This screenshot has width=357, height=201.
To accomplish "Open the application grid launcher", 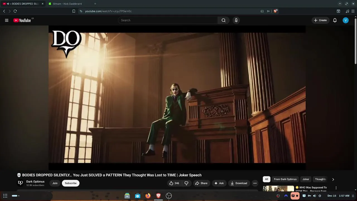I will point(5,196).
